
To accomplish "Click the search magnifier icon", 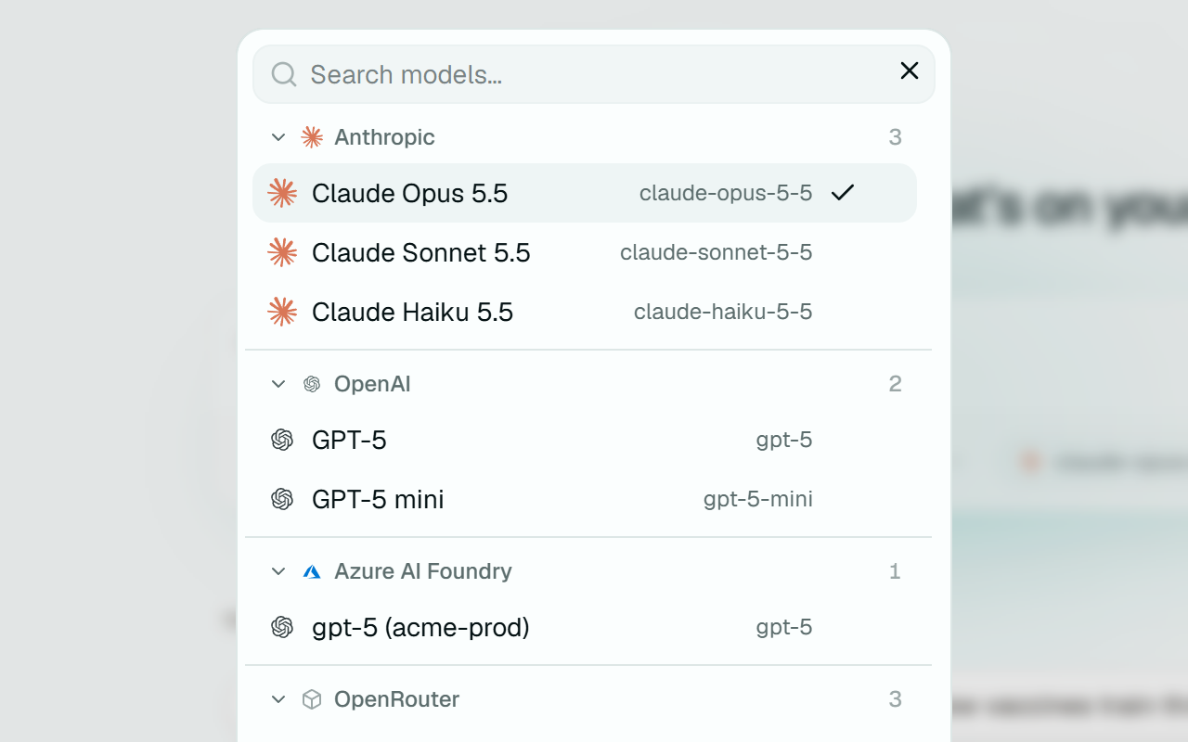I will point(284,74).
